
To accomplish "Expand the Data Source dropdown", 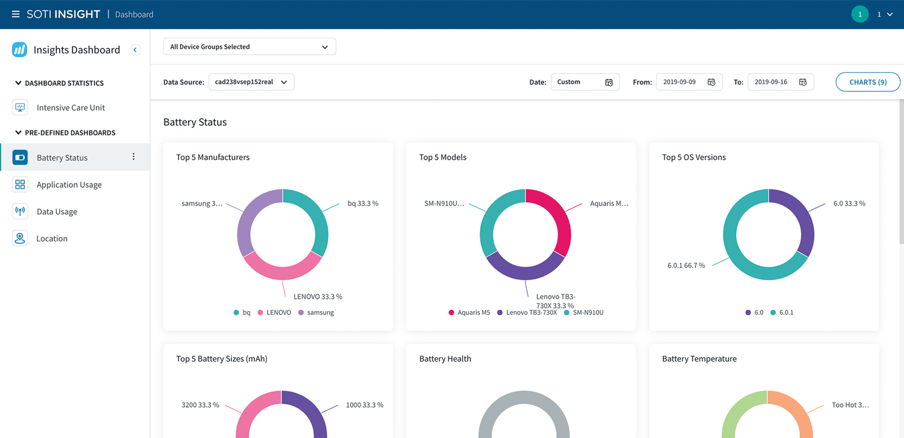I will pos(251,82).
